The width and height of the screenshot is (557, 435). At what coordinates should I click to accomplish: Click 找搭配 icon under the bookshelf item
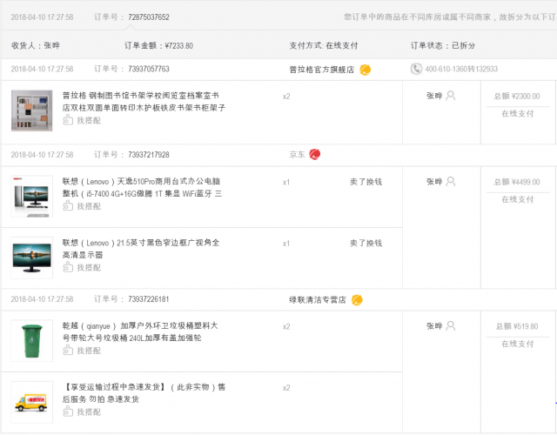[x=68, y=120]
